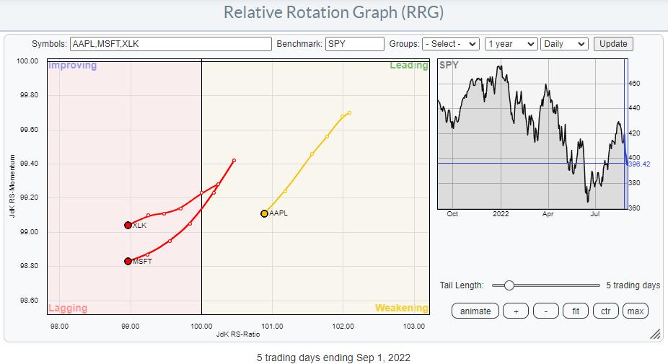Click the Tail Length slider handle
The height and width of the screenshot is (364, 668).
point(509,285)
